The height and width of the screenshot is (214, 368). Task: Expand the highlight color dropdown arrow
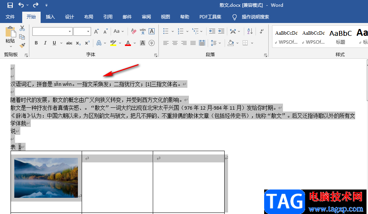(120, 43)
